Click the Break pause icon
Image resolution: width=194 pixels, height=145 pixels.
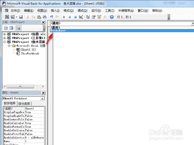point(69,17)
